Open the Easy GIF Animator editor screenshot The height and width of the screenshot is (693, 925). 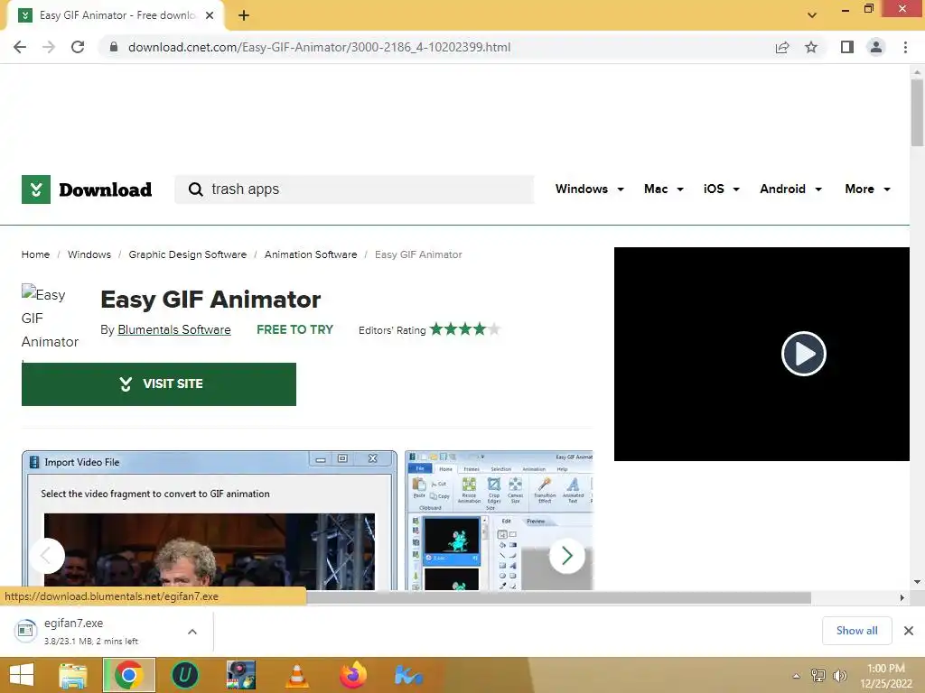pos(499,521)
